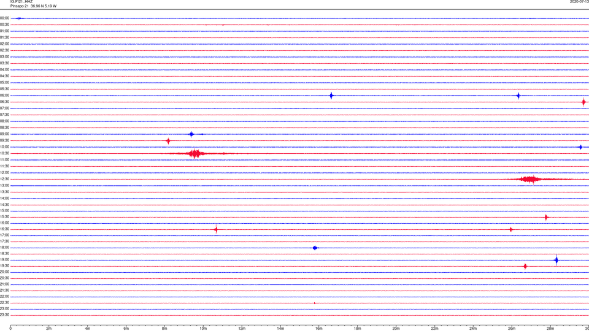Click the 16m tick label on time axis
The height and width of the screenshot is (331, 589).
319,329
